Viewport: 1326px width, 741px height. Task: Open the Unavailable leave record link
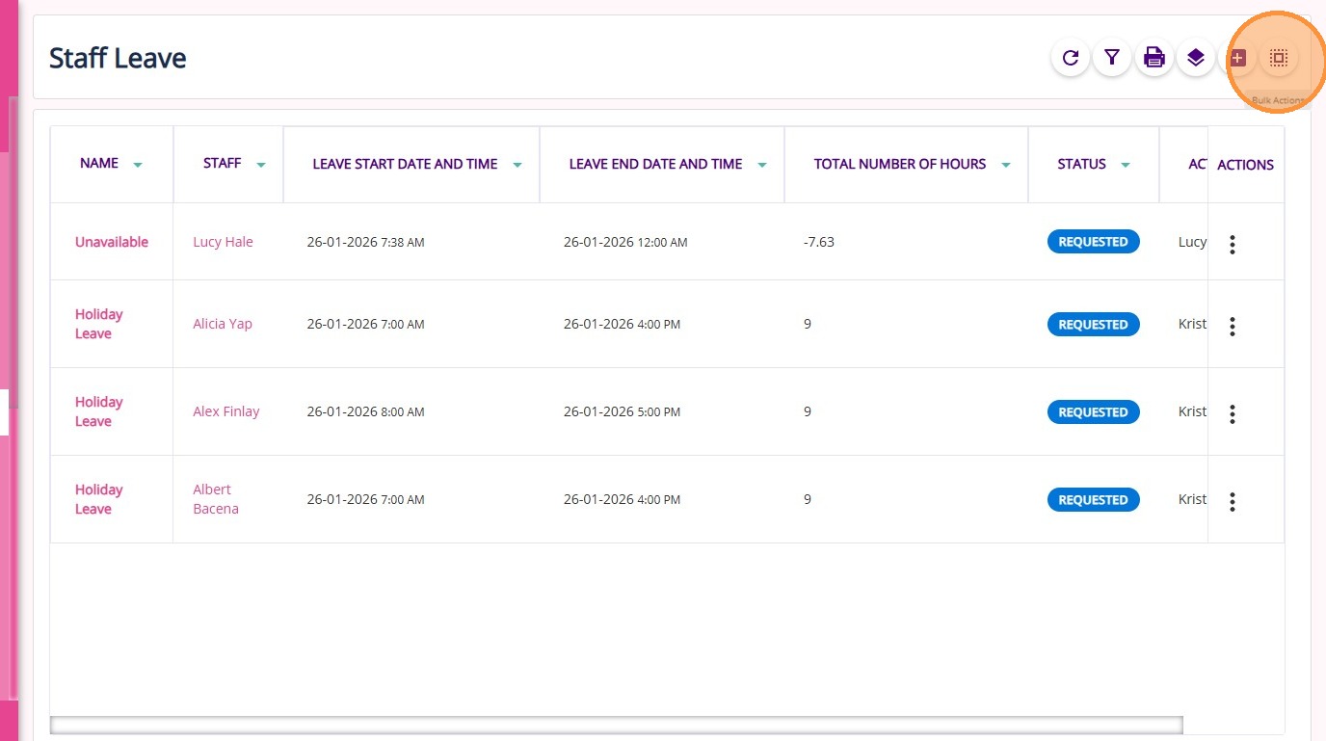tap(112, 242)
